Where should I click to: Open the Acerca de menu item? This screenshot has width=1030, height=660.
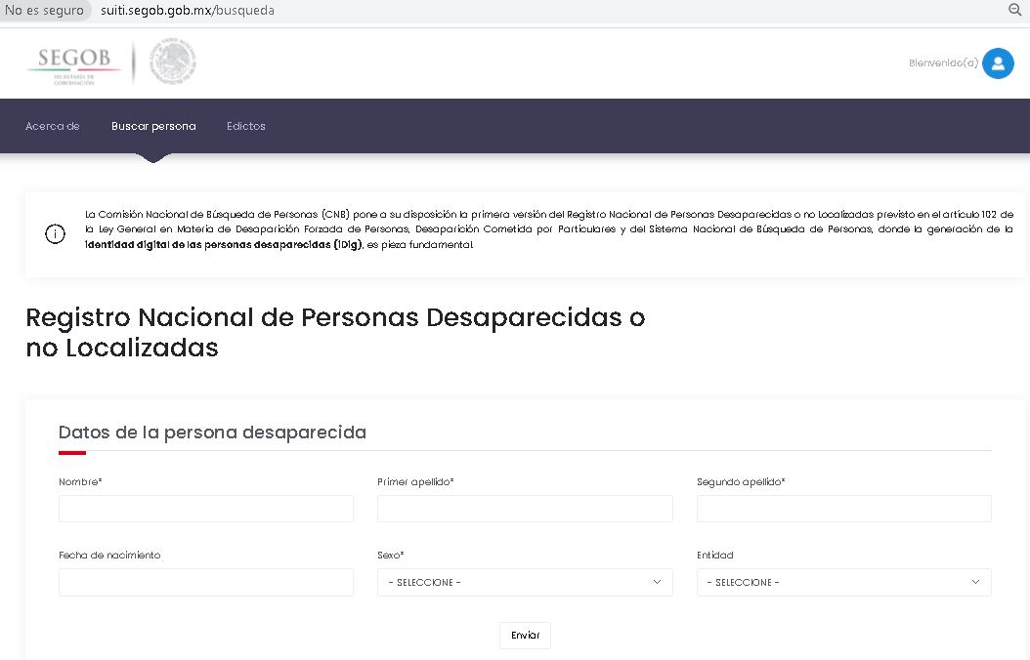point(53,126)
